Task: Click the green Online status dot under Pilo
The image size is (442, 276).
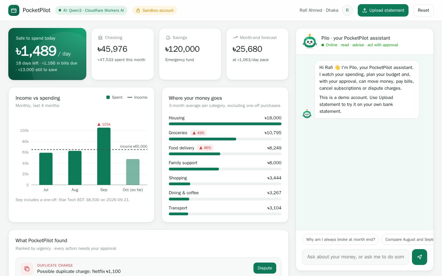Action: tap(323, 45)
